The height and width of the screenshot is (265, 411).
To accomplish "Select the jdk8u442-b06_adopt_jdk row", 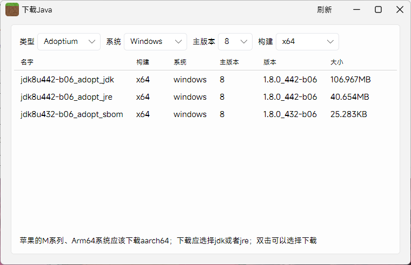I will (x=67, y=80).
